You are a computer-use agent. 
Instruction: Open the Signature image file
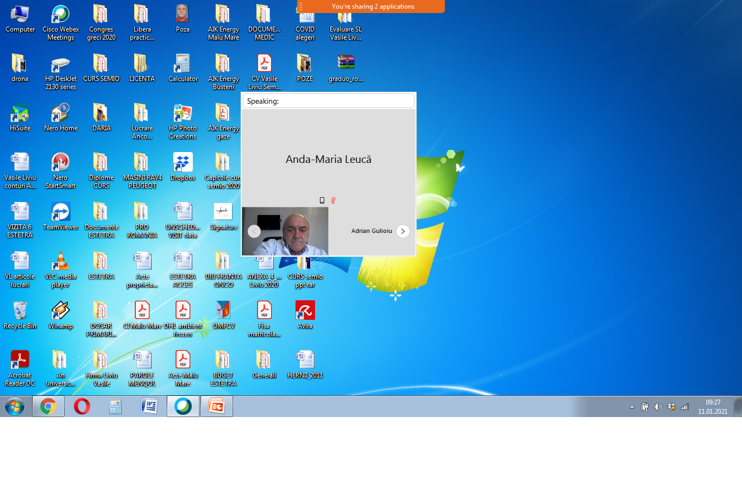point(223,216)
